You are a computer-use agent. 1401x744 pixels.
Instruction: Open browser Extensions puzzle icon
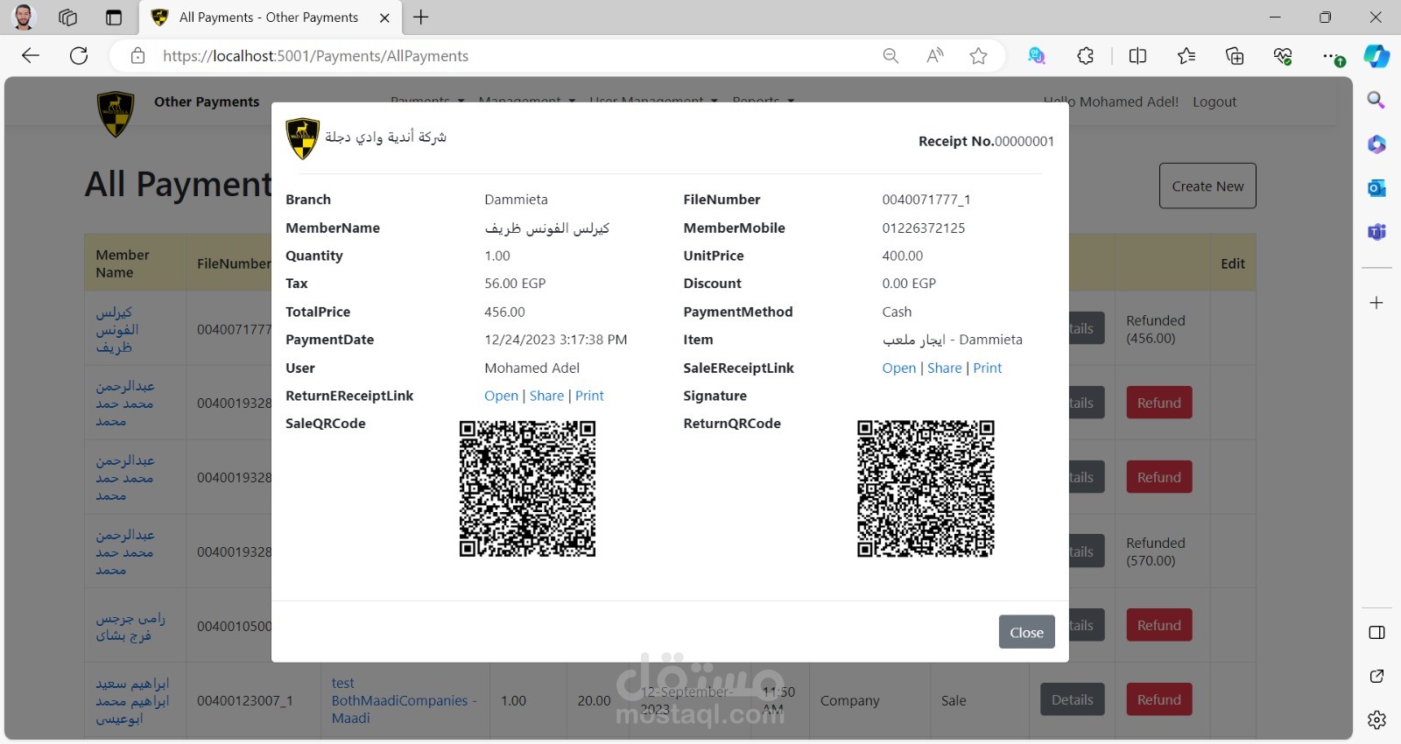click(x=1085, y=56)
